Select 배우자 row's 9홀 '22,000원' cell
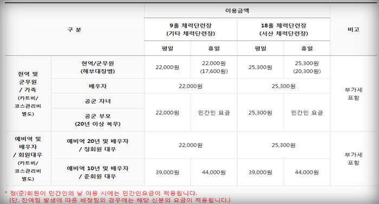Image resolution: width=379 pixels, height=204 pixels. (x=191, y=86)
